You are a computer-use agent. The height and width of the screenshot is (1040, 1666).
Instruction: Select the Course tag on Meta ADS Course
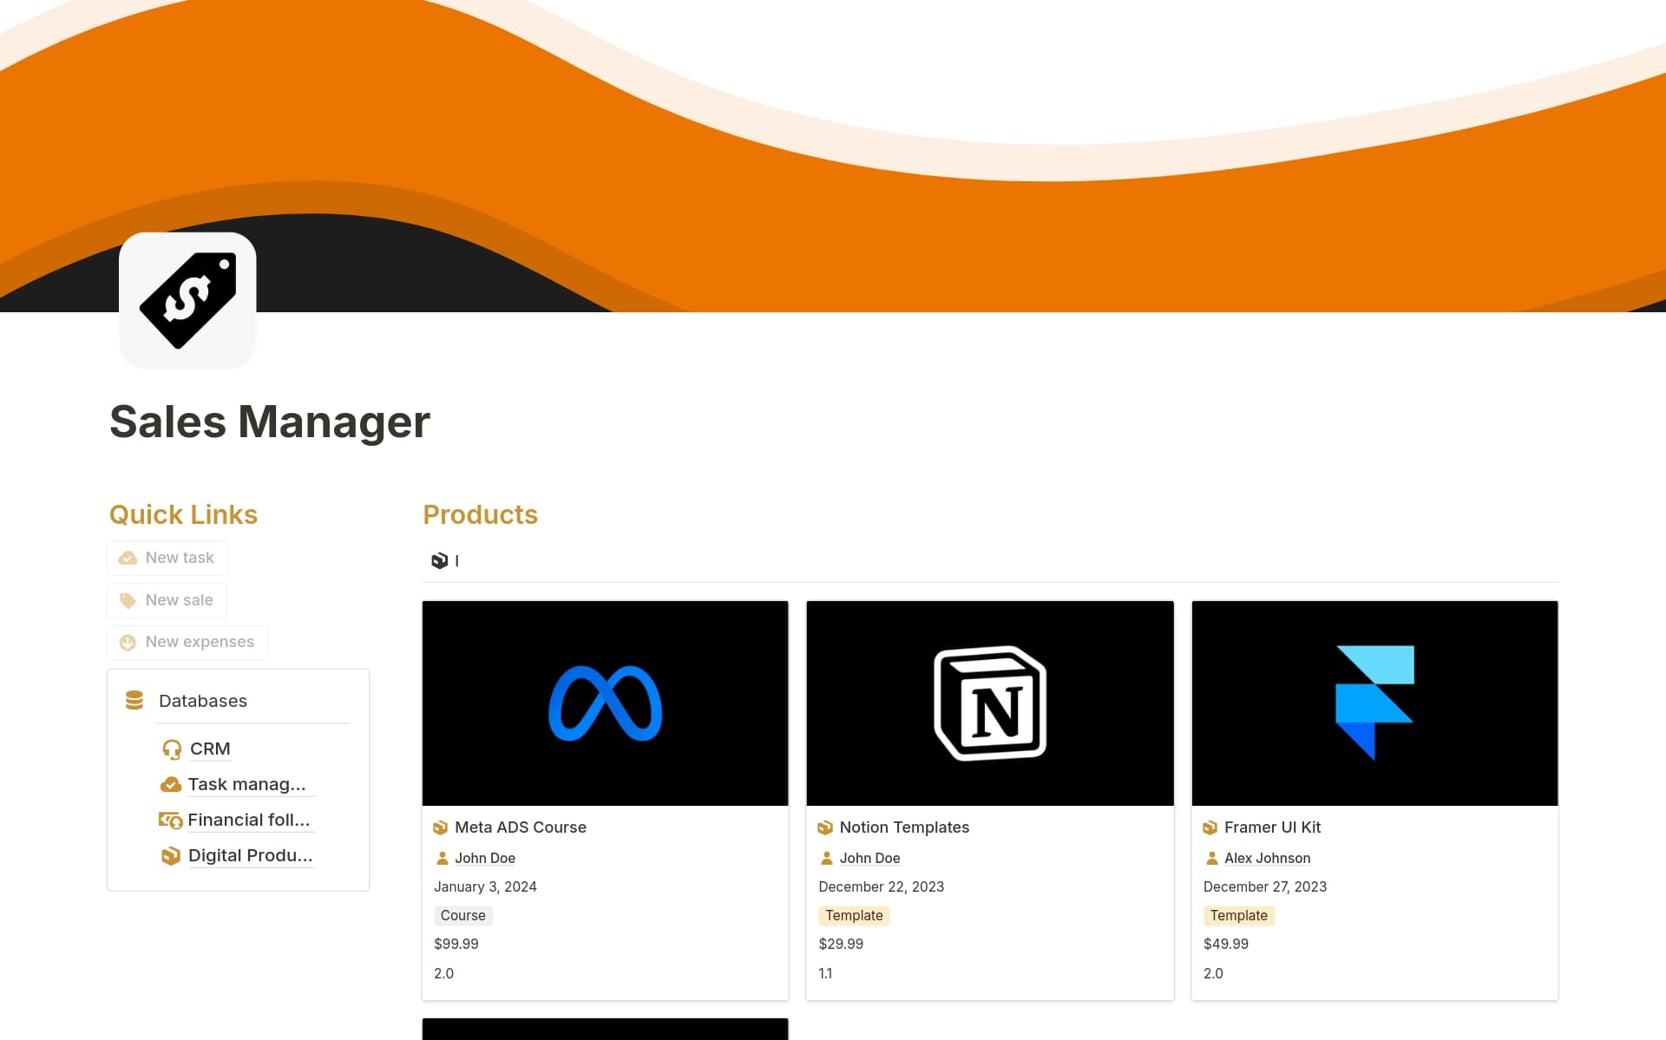pyautogui.click(x=462, y=915)
